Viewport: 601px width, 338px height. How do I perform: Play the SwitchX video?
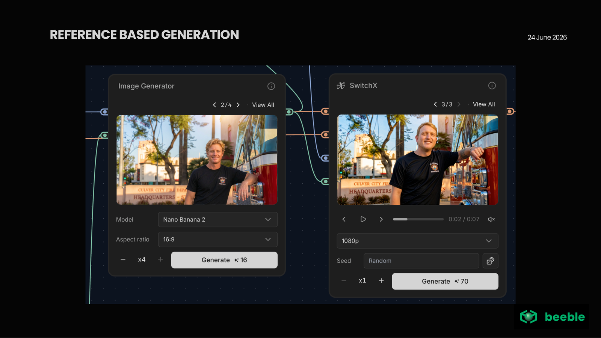click(363, 219)
